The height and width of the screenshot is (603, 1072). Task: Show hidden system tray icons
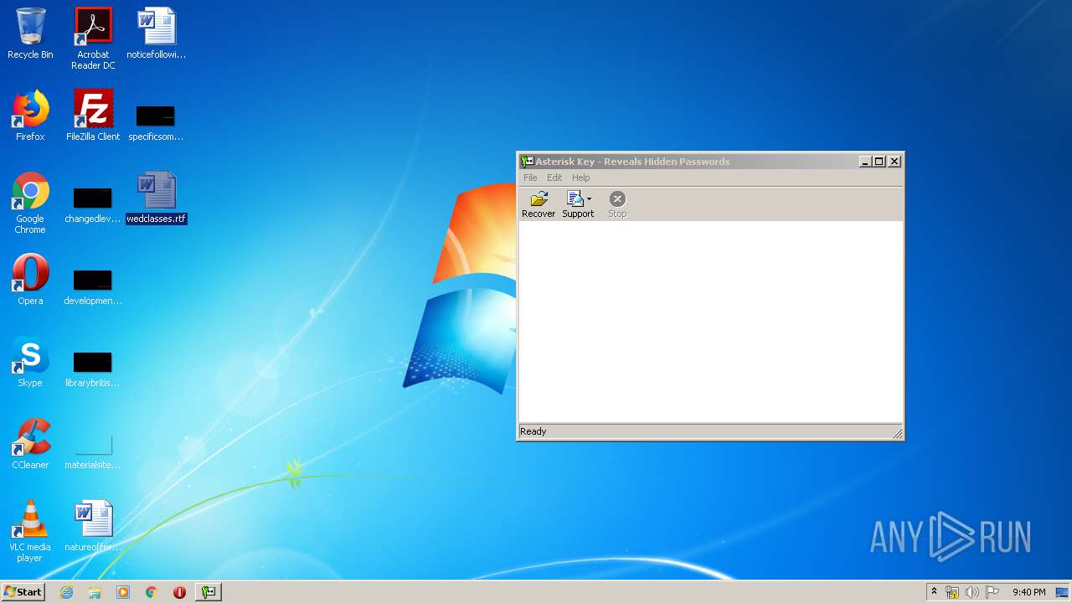934,592
